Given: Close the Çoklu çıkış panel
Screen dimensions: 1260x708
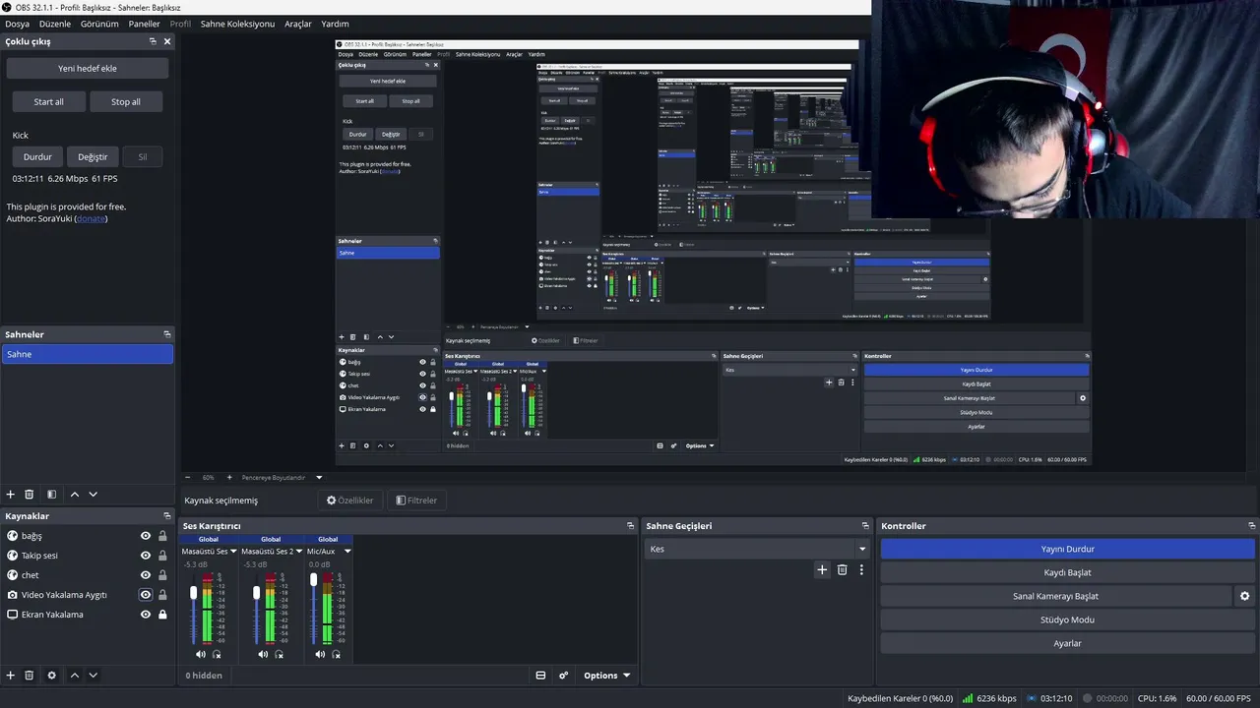Looking at the screenshot, I should point(167,41).
